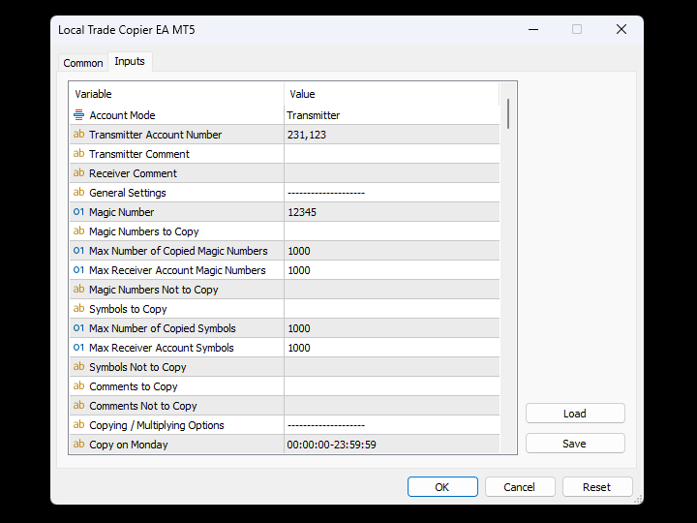Click the empty Transmitter Comment value cell
Image resolution: width=697 pixels, height=523 pixels.
click(392, 154)
